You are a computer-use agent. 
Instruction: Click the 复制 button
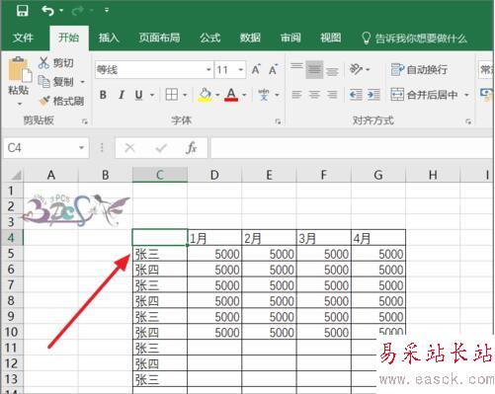(56, 81)
